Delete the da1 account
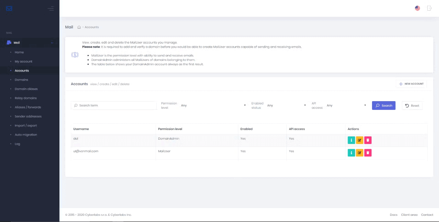This screenshot has height=222, width=439. 368,140
